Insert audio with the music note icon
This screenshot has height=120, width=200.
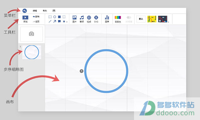click(x=82, y=19)
